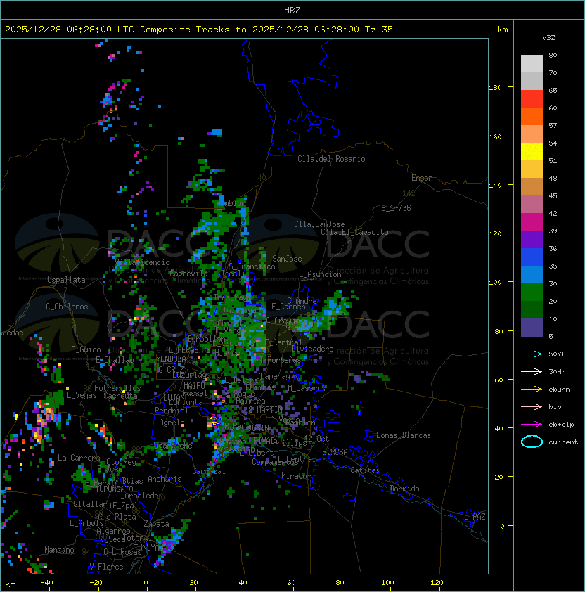
Task: Click the magenta eb+bip arrow symbol in legend
Action: [x=532, y=425]
